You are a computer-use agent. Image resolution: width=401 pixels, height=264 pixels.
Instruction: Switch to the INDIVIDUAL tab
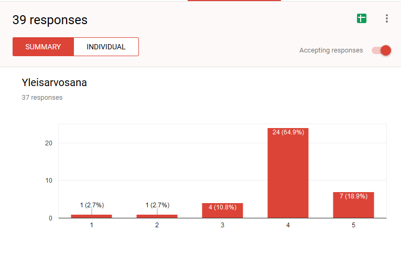coord(106,47)
